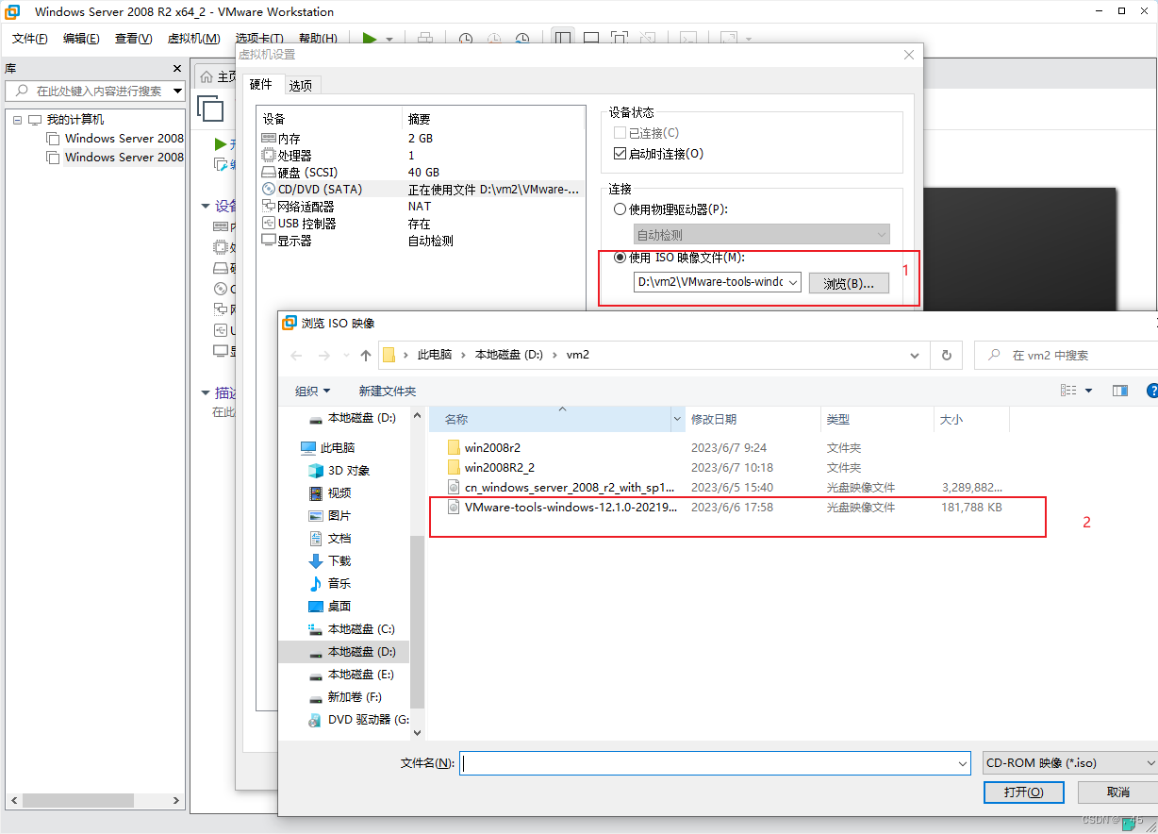
Task: Open the ISO image path combo box
Action: [717, 282]
